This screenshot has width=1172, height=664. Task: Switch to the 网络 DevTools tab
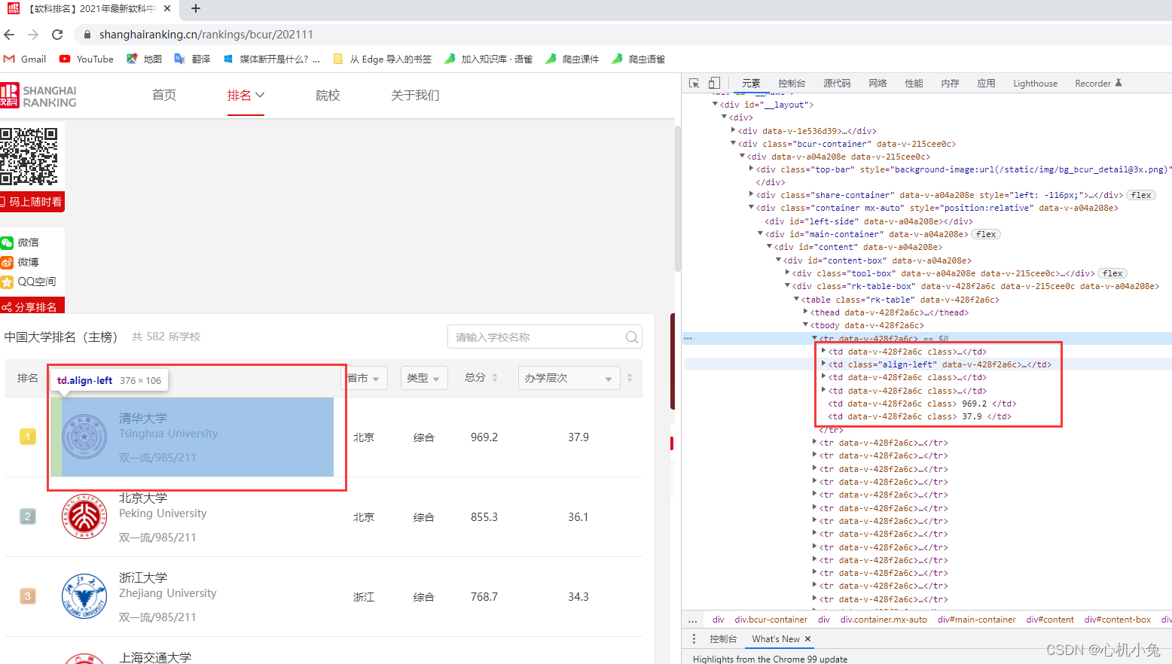pyautogui.click(x=877, y=83)
